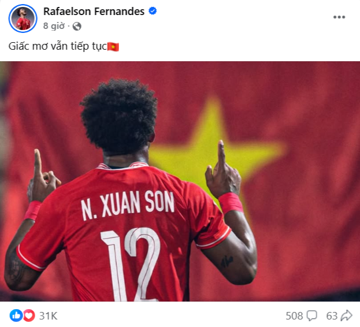This screenshot has height=327, width=360.
Task: View the 31K reactions list
Action: coord(48,316)
